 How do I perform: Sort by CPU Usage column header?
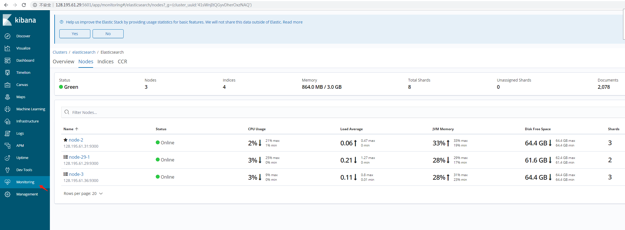coord(257,129)
